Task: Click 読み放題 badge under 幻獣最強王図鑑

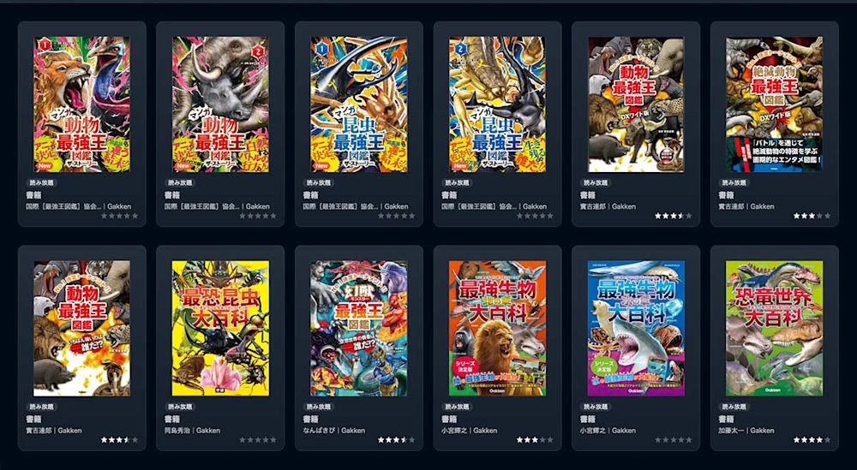Action: pos(319,407)
